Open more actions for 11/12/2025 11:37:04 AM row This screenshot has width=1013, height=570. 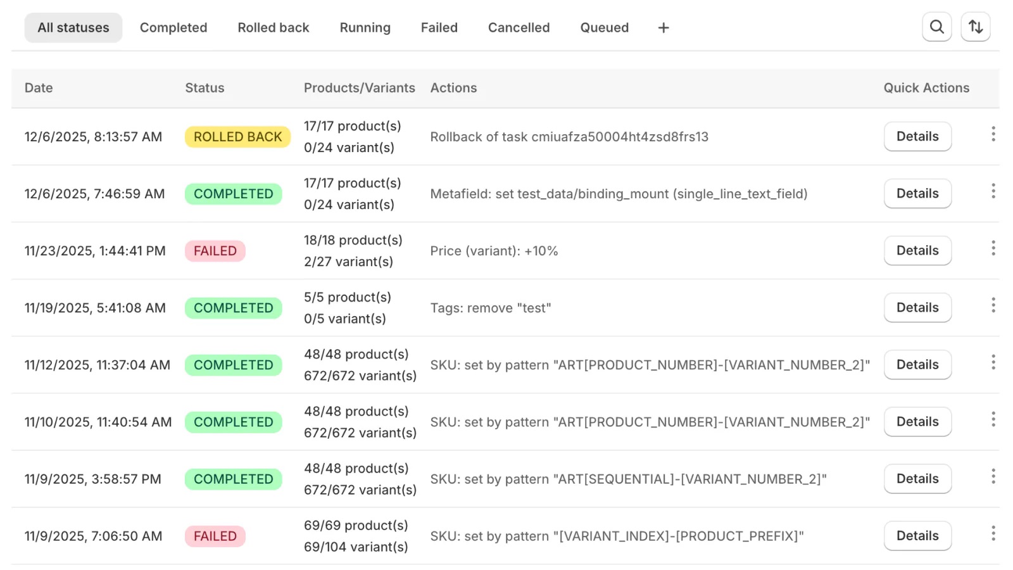(993, 362)
